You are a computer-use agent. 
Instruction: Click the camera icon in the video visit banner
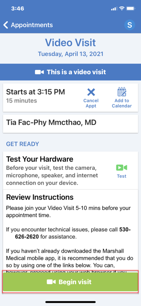click(x=39, y=72)
